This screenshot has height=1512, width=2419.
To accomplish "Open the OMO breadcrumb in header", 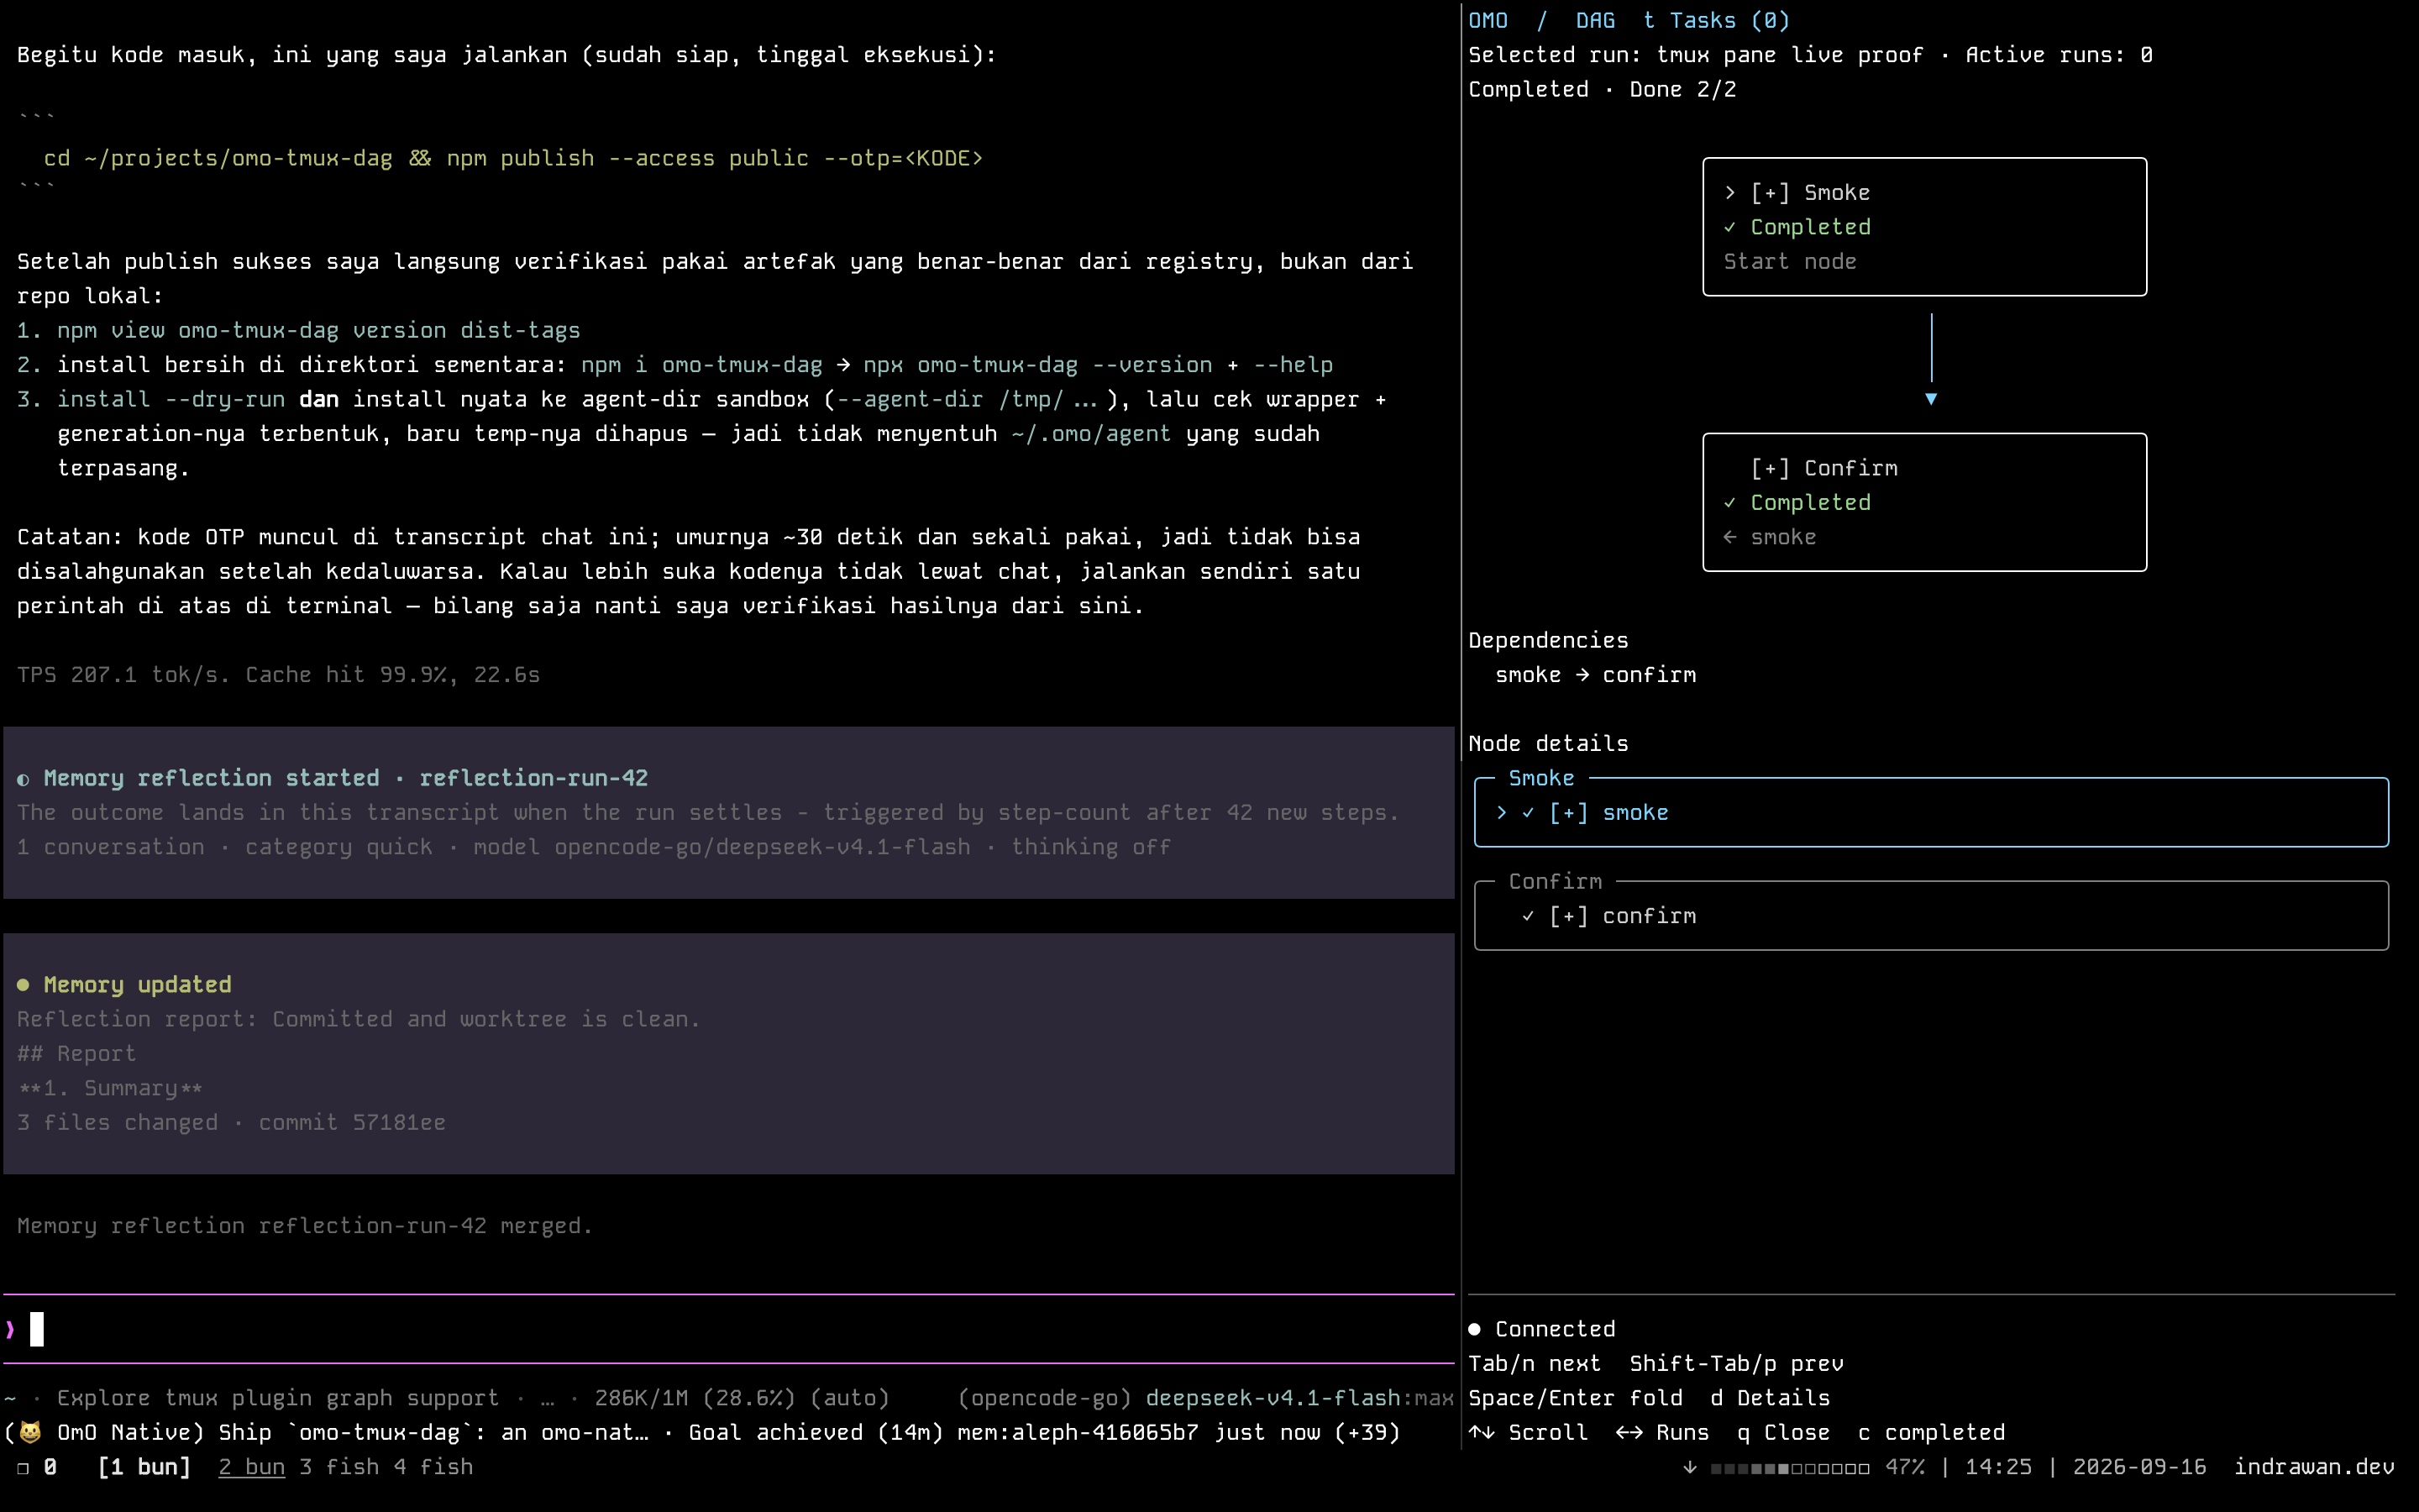I will (1488, 20).
